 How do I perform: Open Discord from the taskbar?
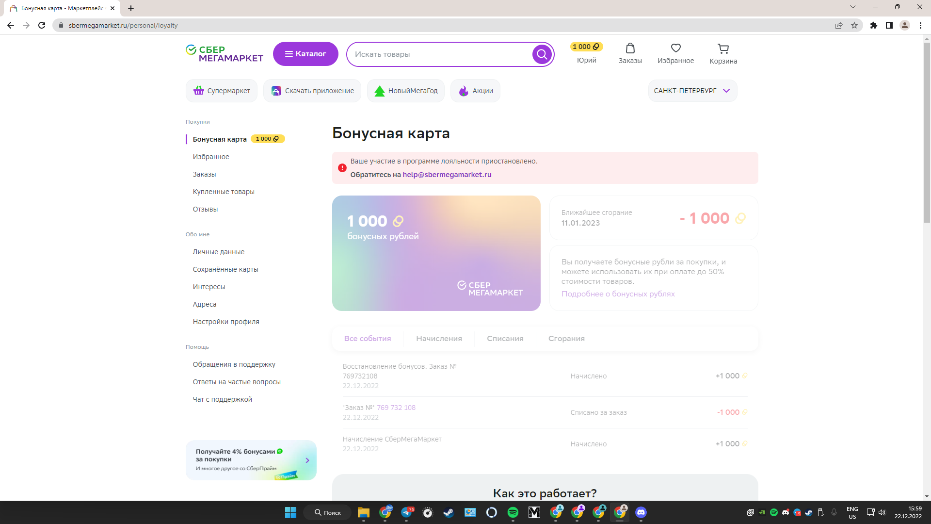[641, 512]
